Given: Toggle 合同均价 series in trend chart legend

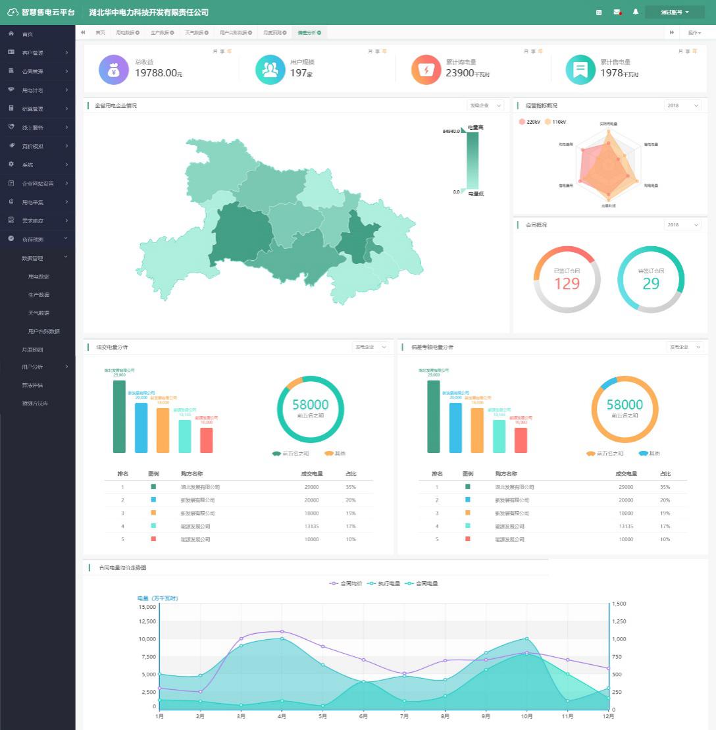Looking at the screenshot, I should point(343,583).
